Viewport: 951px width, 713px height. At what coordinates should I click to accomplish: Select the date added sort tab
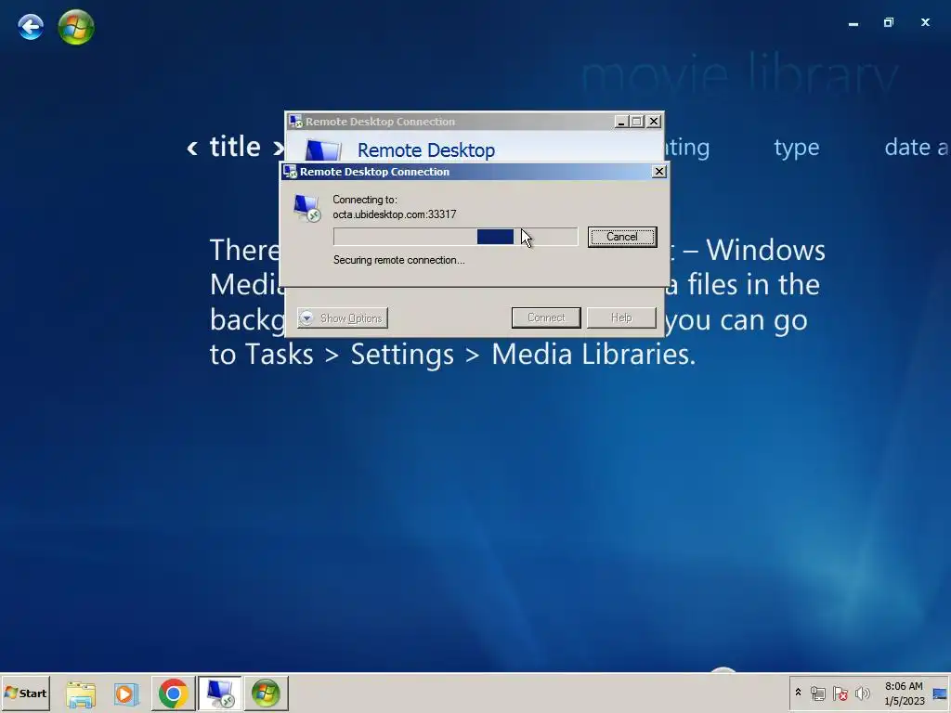[x=917, y=147]
